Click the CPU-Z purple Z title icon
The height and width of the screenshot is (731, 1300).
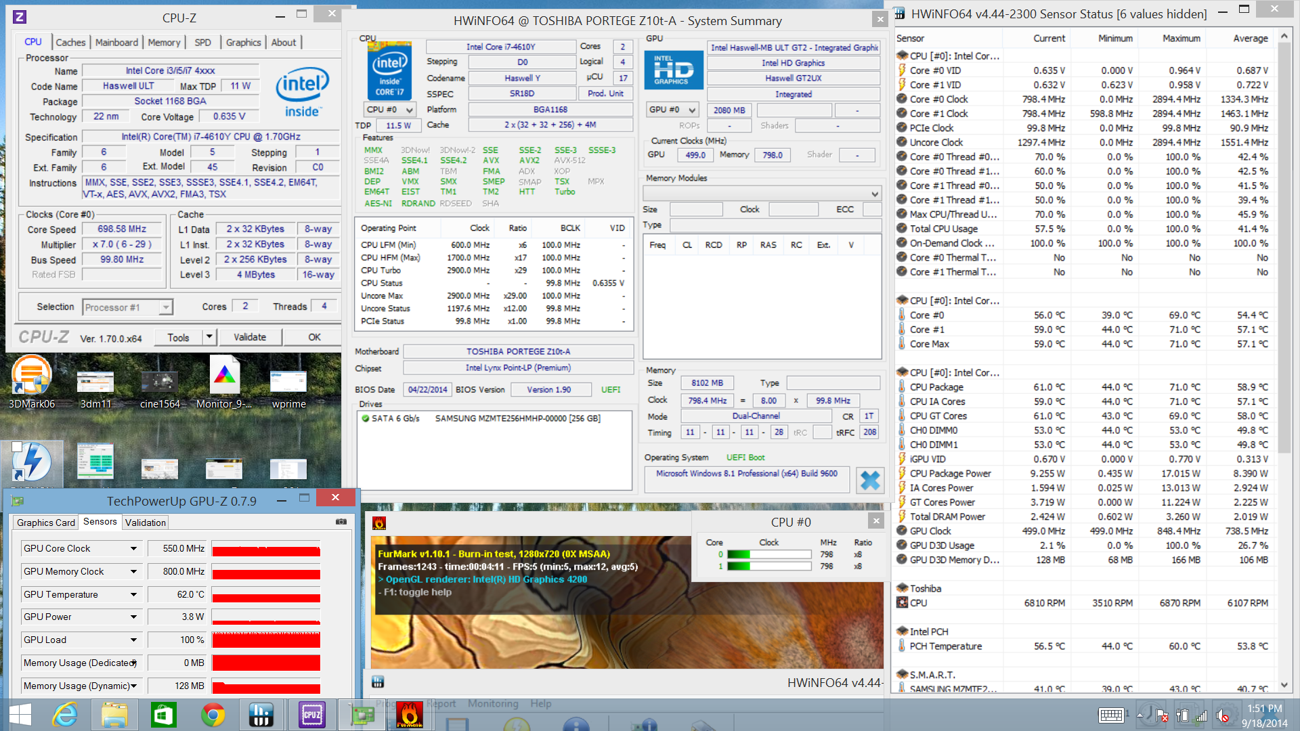point(20,18)
